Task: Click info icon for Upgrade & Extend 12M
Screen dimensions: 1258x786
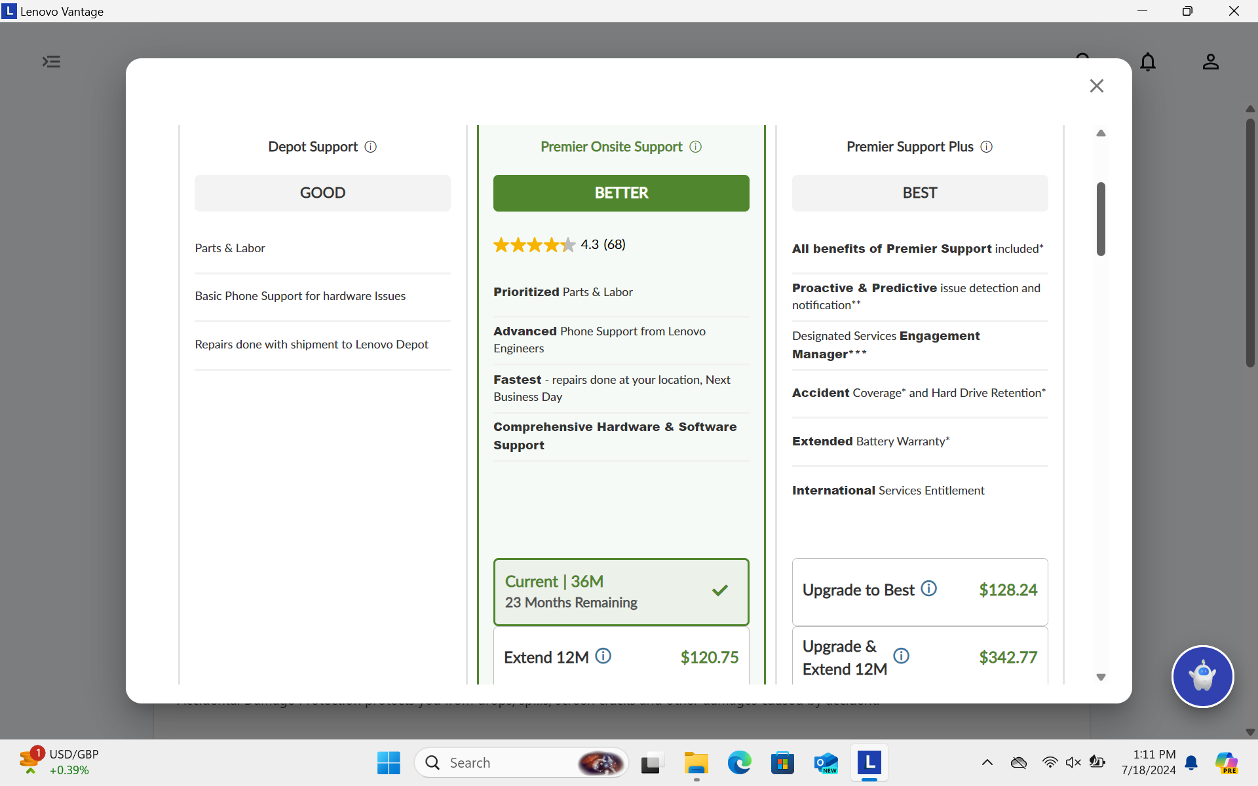Action: click(x=902, y=656)
